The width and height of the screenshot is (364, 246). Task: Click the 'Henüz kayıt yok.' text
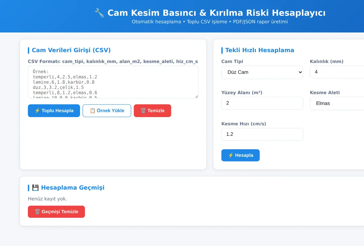click(47, 199)
